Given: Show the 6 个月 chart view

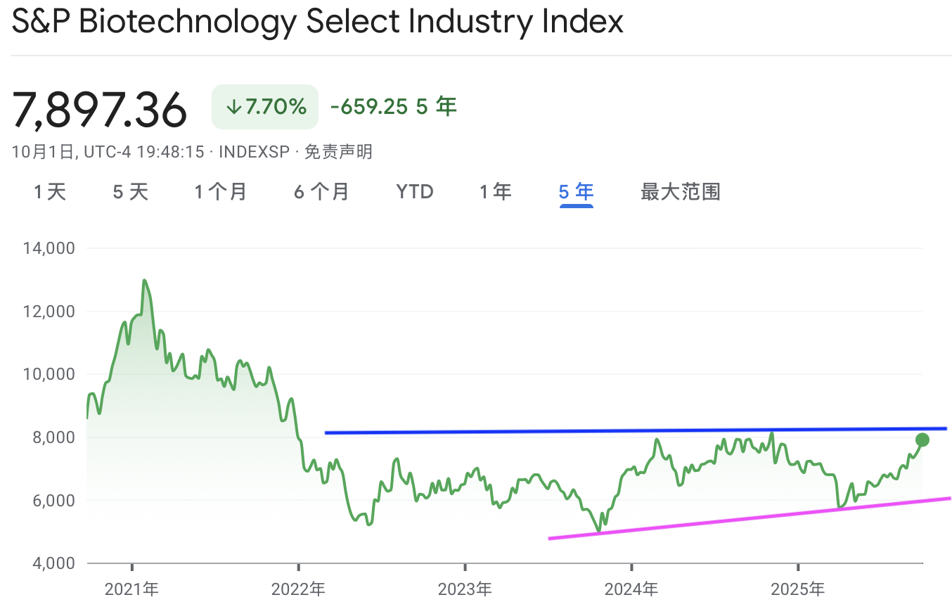Looking at the screenshot, I should coord(321,191).
